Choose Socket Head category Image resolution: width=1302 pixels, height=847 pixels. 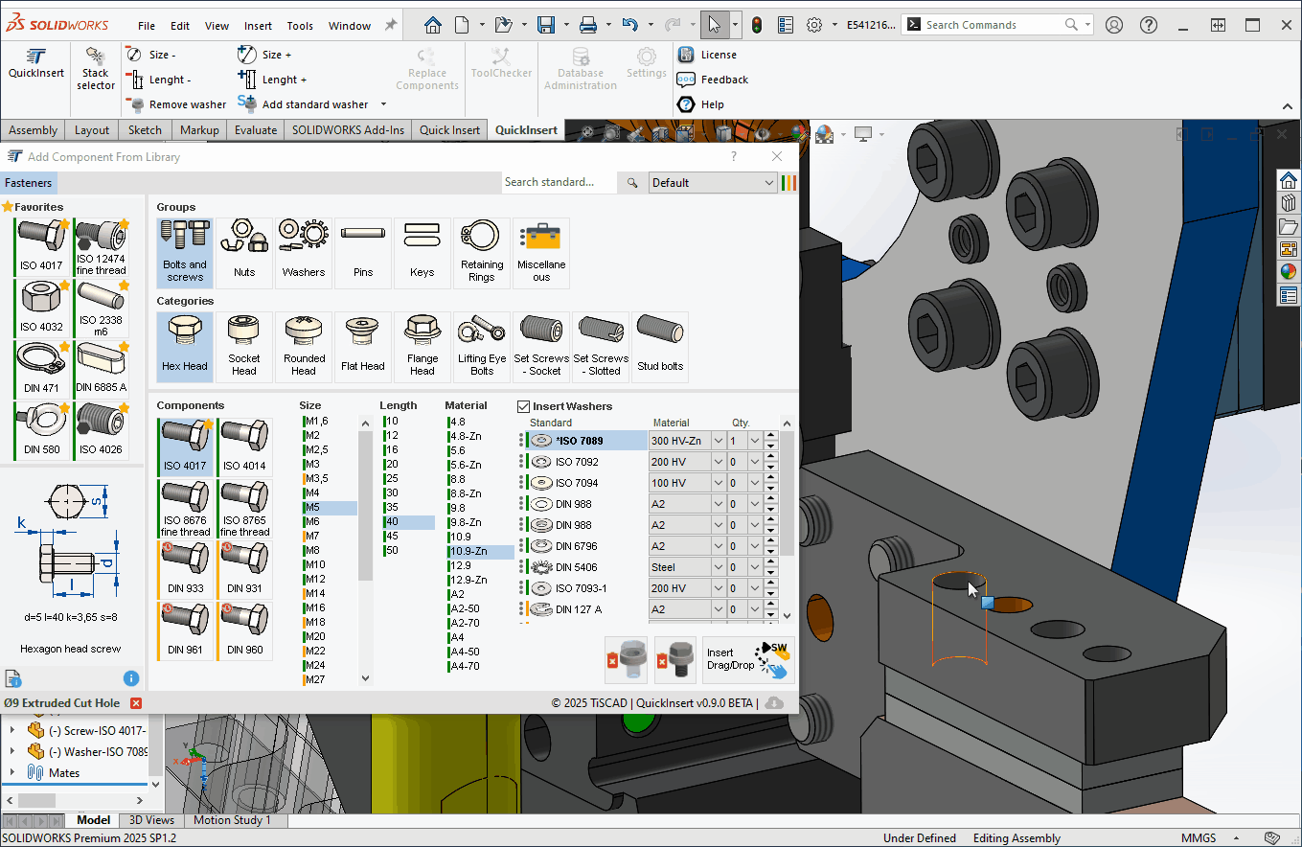pos(244,347)
